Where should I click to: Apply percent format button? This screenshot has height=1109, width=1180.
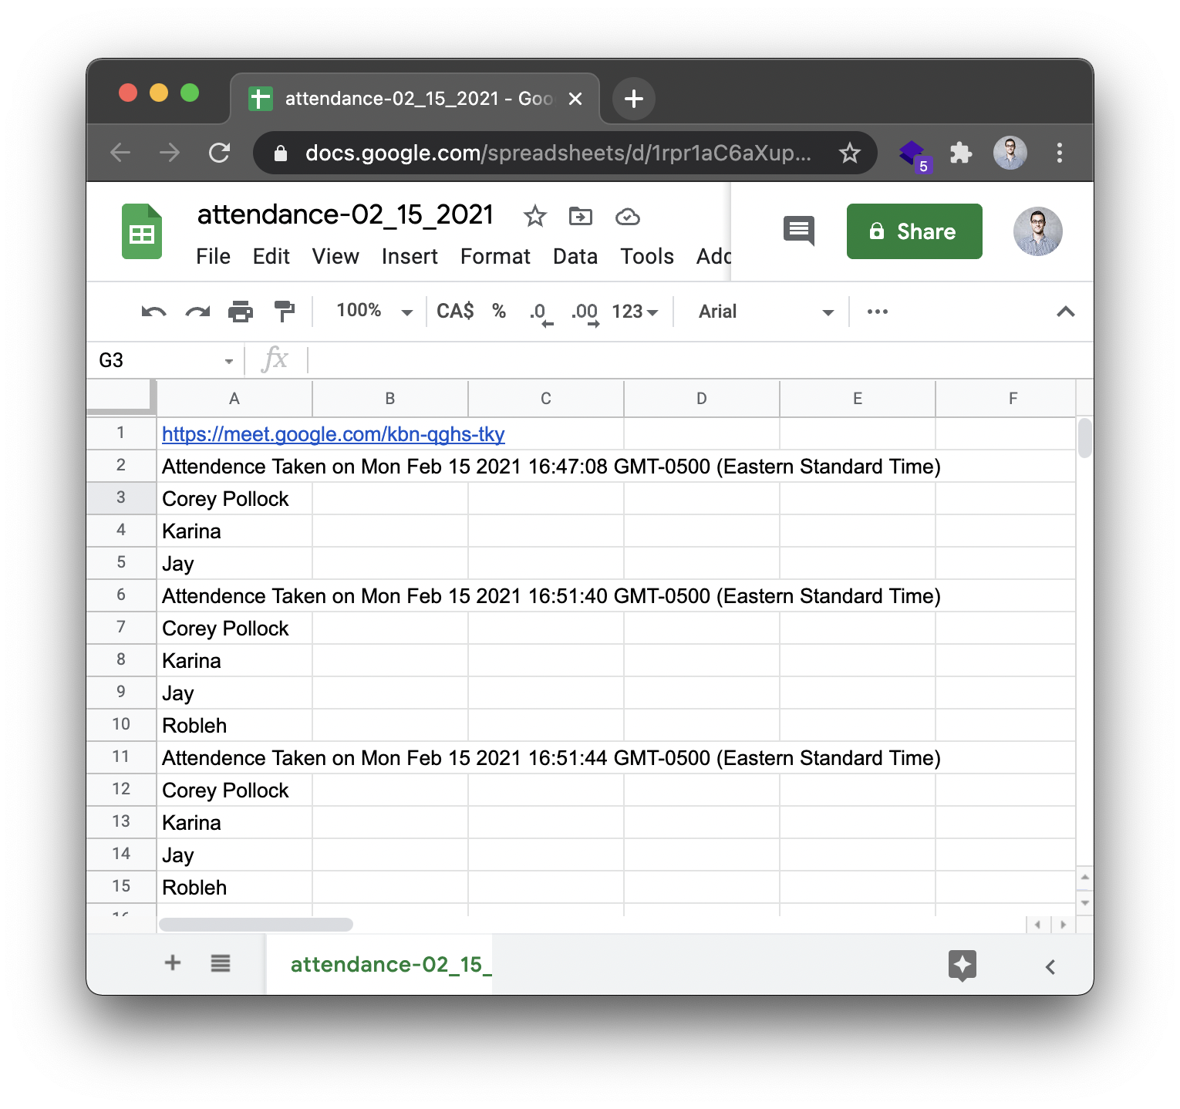pyautogui.click(x=499, y=312)
